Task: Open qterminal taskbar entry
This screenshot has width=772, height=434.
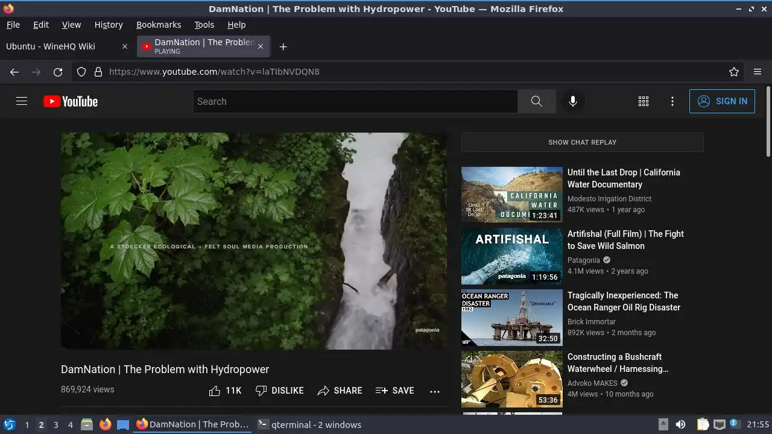Action: tap(309, 424)
